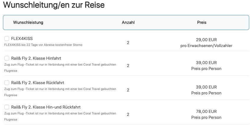Click the FLEX4KISS option title text

pos(22,39)
